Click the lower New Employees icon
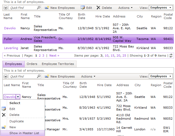The width and height of the screenshot is (175, 136). point(47,76)
